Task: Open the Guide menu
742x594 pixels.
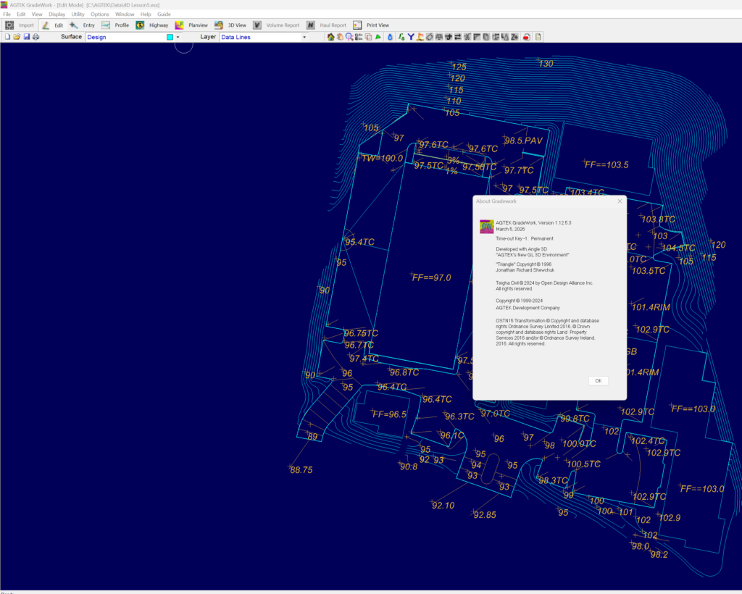Action: 164,14
